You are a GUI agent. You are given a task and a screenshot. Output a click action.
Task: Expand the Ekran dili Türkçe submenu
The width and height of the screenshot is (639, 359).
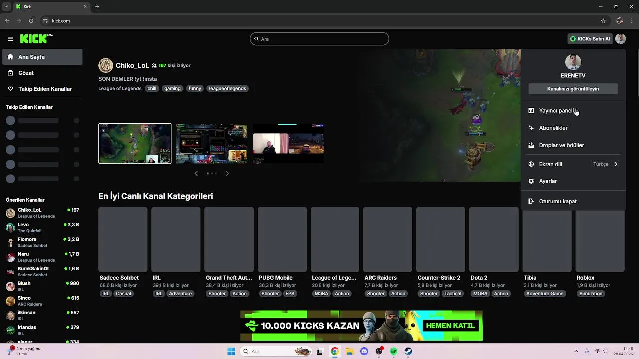[x=573, y=164]
